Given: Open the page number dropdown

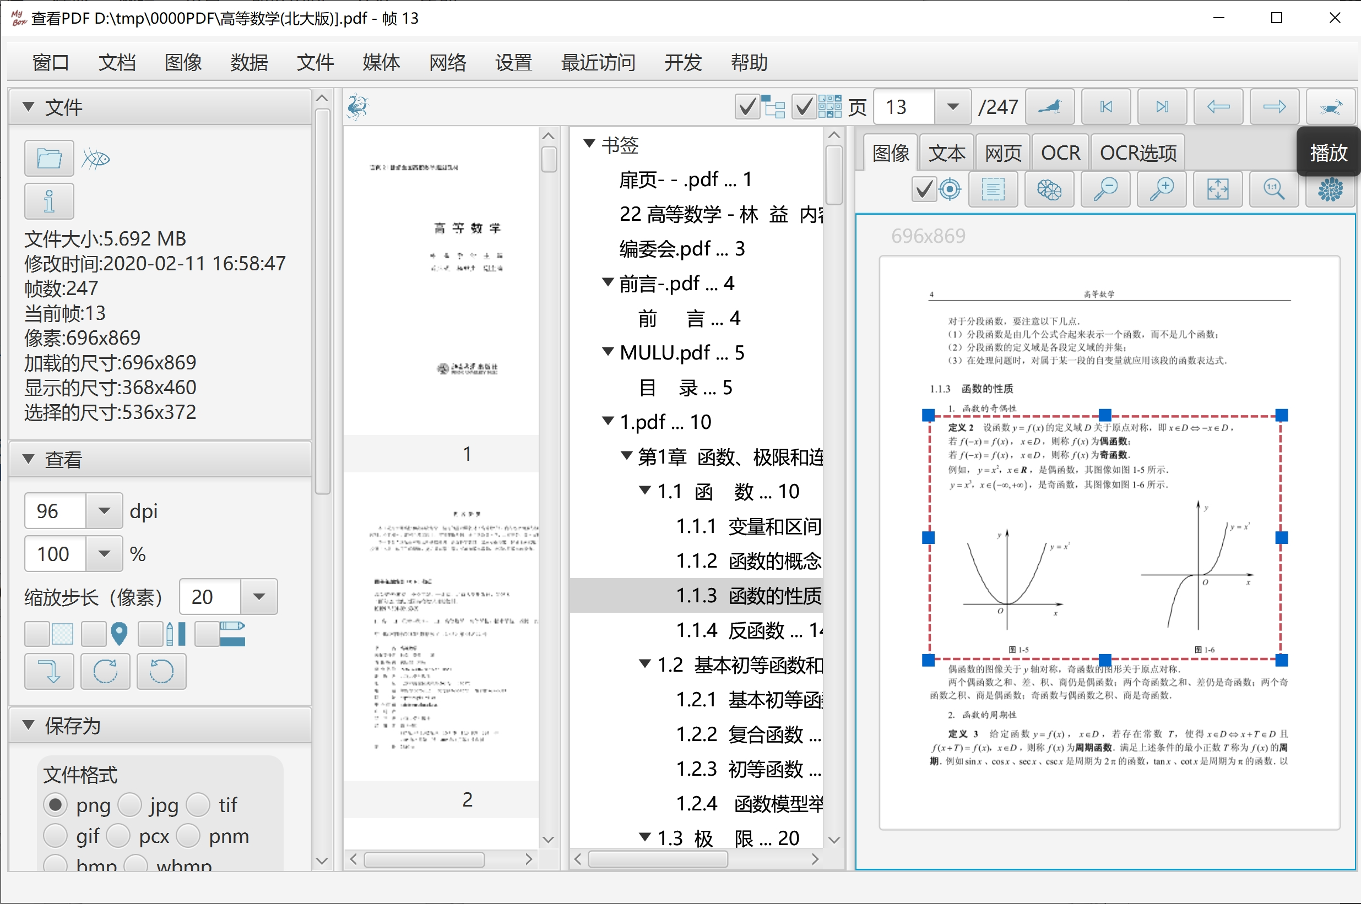Looking at the screenshot, I should click(953, 107).
